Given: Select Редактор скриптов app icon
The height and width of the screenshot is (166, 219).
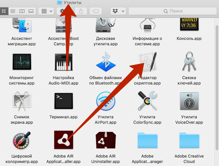Looking at the screenshot, I should click(x=148, y=62).
